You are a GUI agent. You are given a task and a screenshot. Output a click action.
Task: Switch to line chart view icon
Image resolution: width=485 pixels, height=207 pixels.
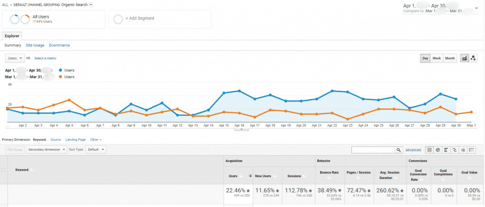[x=464, y=58]
